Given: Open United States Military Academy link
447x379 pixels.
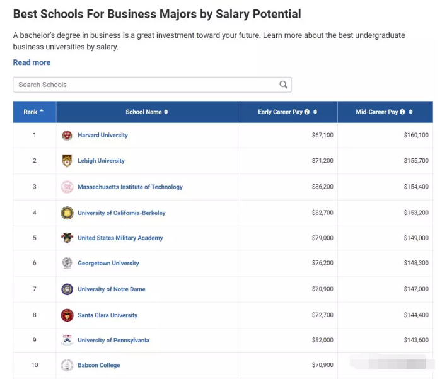Looking at the screenshot, I should click(x=120, y=238).
